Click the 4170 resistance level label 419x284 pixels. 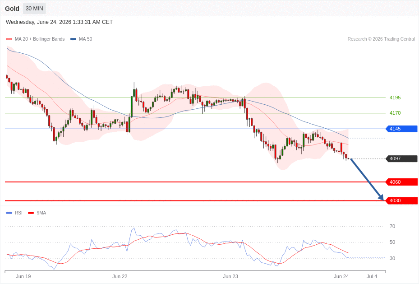coord(395,113)
